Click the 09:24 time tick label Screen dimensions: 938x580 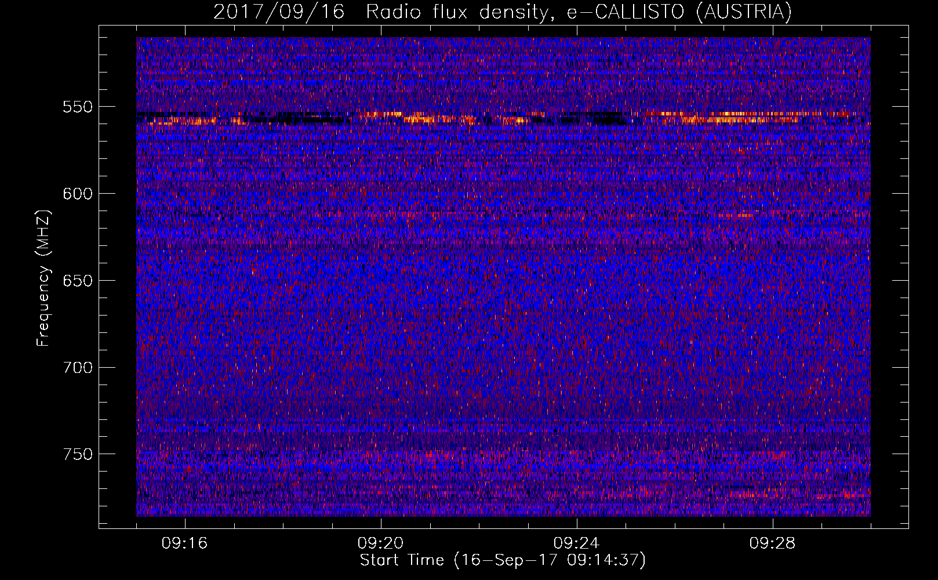[576, 543]
